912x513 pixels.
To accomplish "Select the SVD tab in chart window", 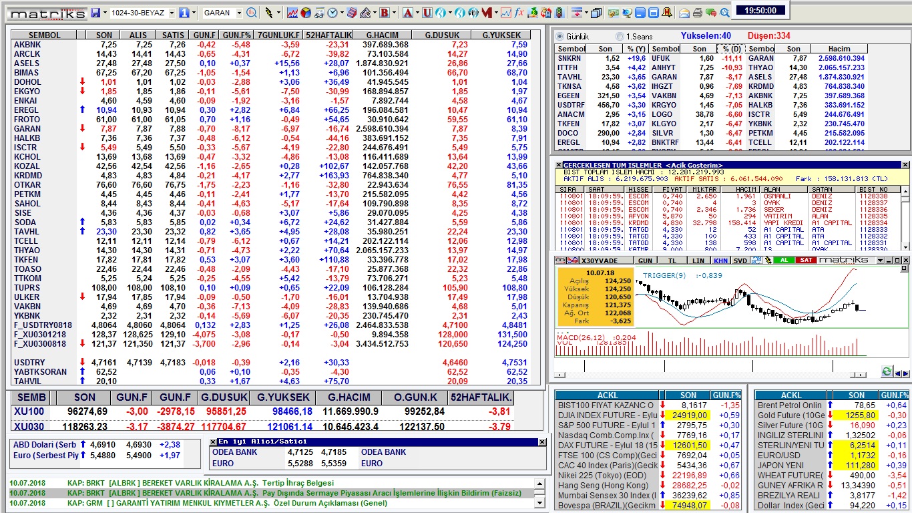I will [x=740, y=261].
